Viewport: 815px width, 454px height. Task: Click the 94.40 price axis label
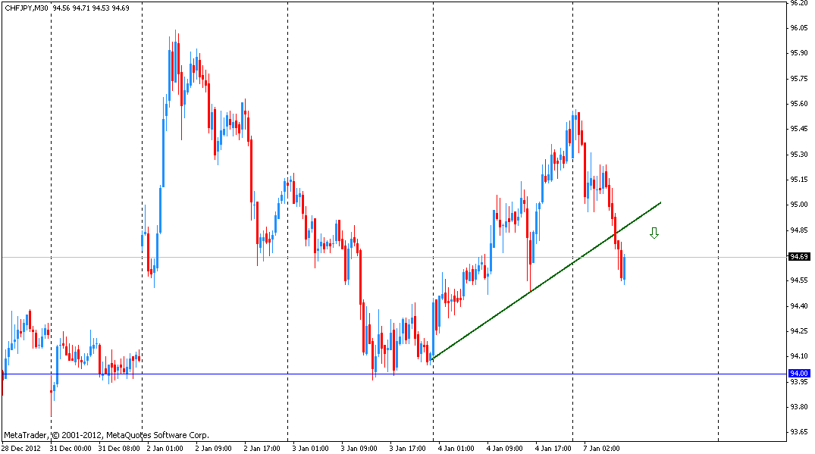[x=799, y=306]
